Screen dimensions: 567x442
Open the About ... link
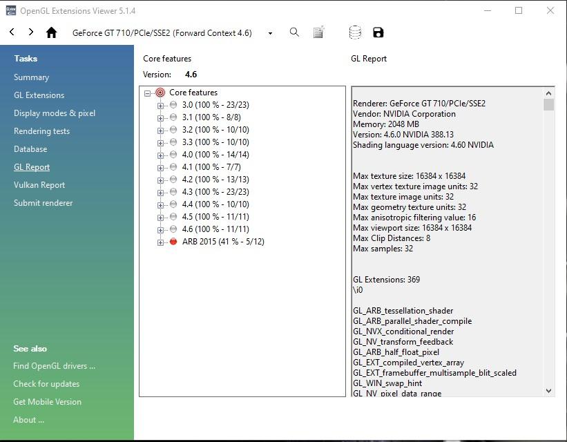point(28,420)
